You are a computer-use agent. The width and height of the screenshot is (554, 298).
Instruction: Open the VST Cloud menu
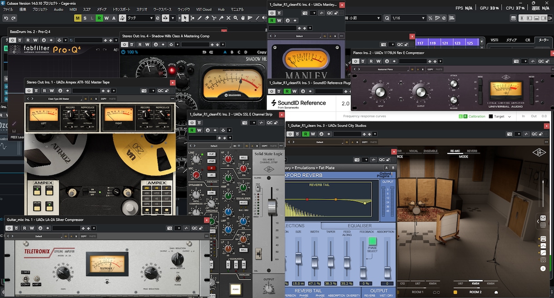pyautogui.click(x=204, y=9)
